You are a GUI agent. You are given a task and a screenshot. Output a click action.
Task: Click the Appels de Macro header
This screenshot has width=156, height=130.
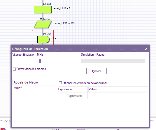tap(35, 82)
